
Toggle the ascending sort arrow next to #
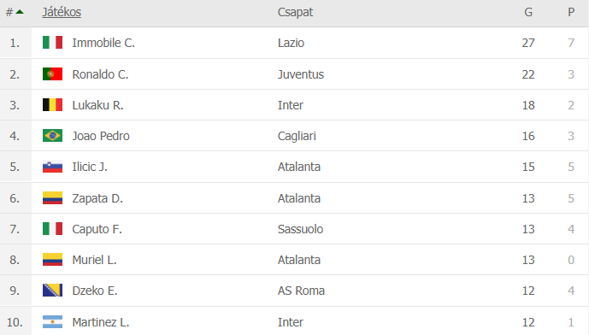[x=20, y=12]
